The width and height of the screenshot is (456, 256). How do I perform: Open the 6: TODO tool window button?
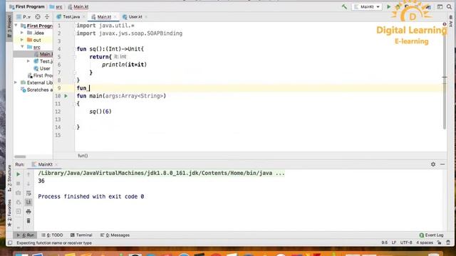(52, 235)
